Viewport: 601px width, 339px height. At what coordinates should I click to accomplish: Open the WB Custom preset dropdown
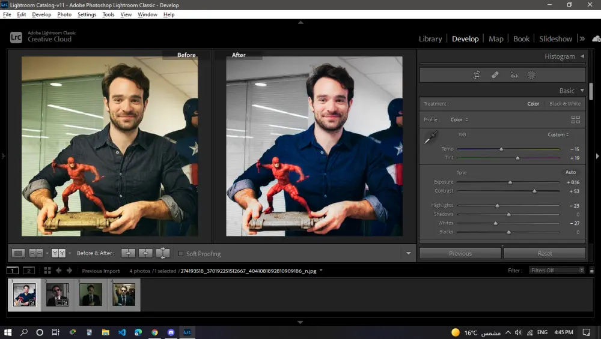click(558, 134)
